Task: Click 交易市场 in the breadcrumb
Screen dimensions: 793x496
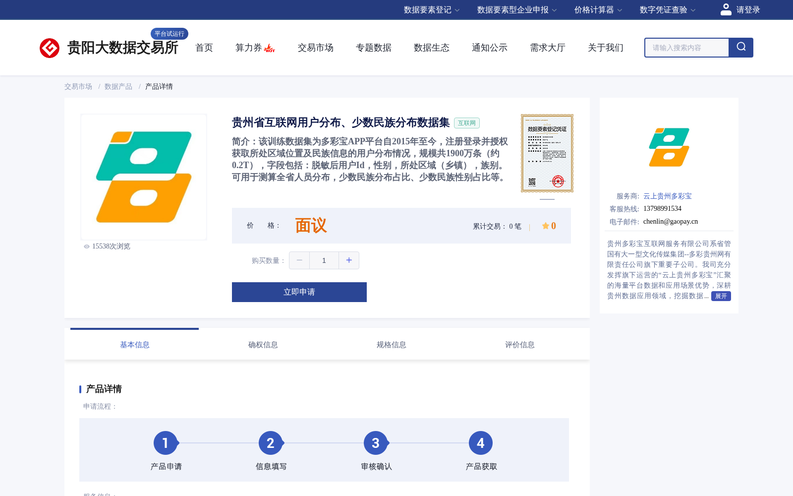Action: 78,86
